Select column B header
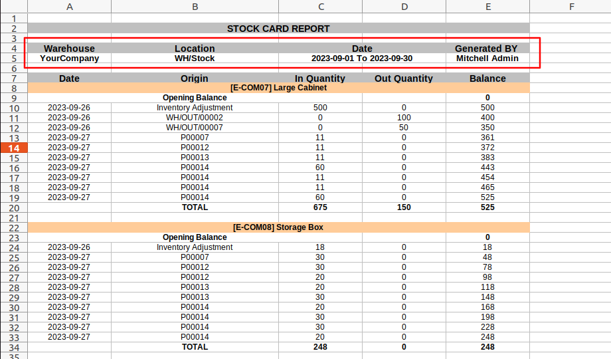 tap(195, 7)
